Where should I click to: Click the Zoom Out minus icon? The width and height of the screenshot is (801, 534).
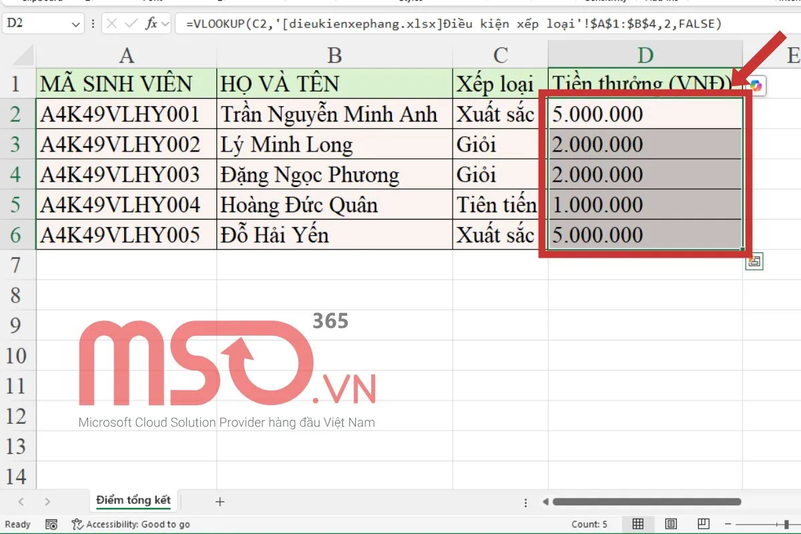pos(728,524)
